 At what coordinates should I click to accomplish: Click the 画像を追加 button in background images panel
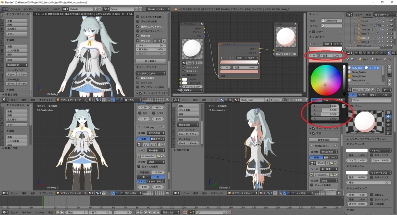click(324, 139)
